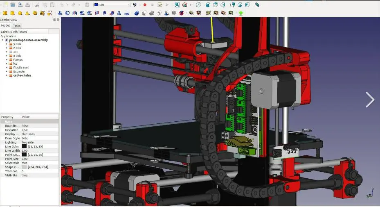This screenshot has height=207, width=380.
Task: Open the Part workbench selector dropdown
Action: [x=112, y=5]
